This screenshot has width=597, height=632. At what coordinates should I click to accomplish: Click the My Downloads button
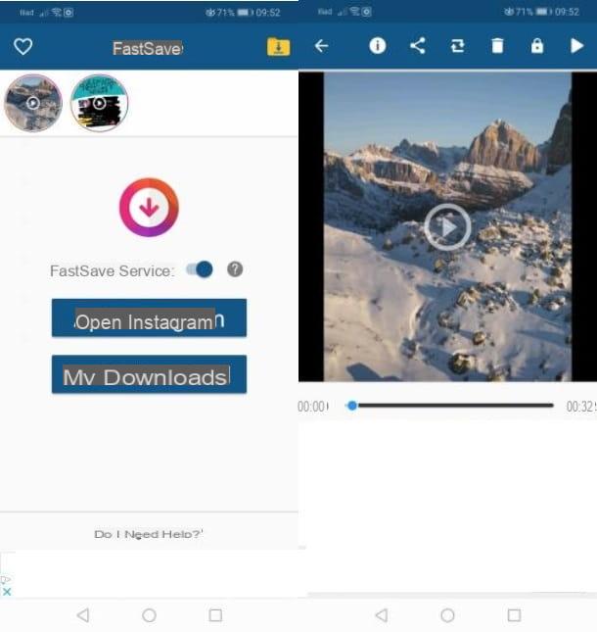pos(149,374)
